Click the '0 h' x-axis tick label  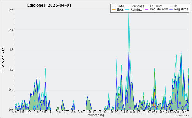pos(15,112)
